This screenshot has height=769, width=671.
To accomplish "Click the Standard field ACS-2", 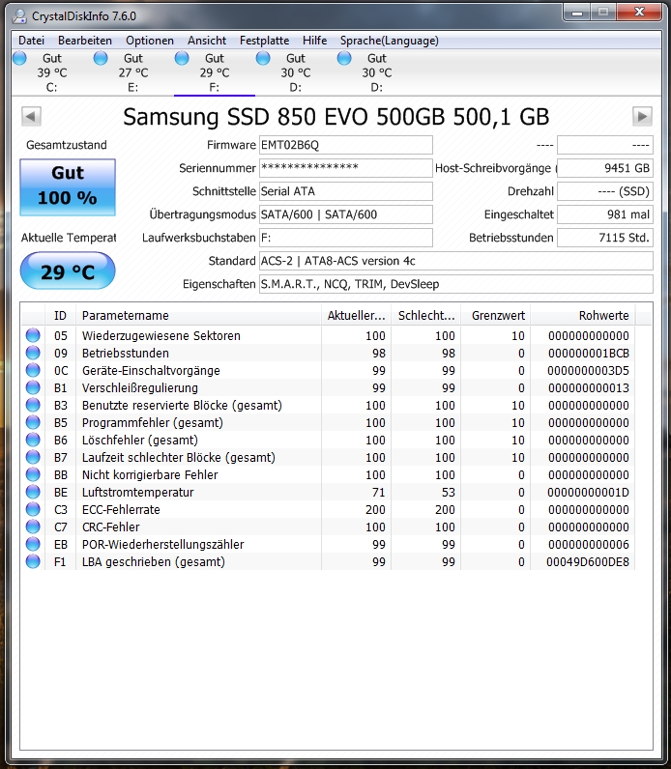I will pos(456,261).
